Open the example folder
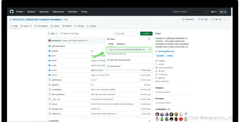Screen dimensions: 239x122 (x=55, y=51)
